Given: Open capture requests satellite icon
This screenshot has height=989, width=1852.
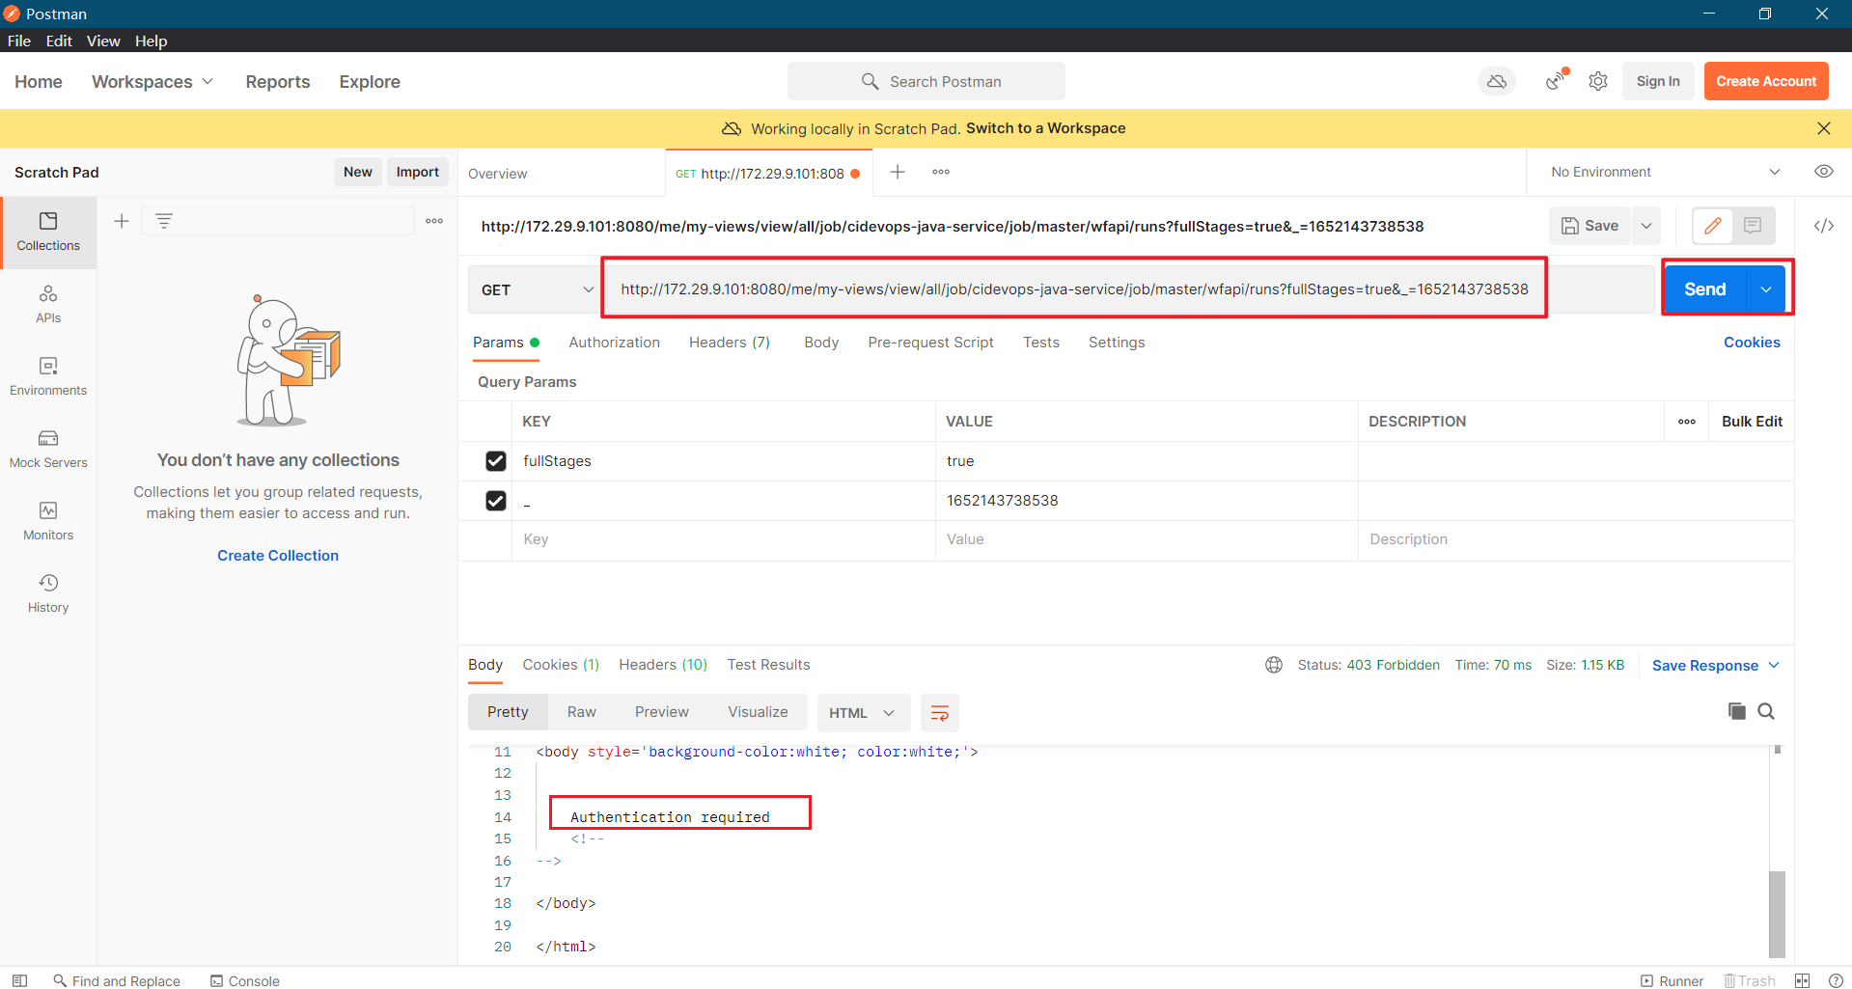Looking at the screenshot, I should pos(1556,81).
